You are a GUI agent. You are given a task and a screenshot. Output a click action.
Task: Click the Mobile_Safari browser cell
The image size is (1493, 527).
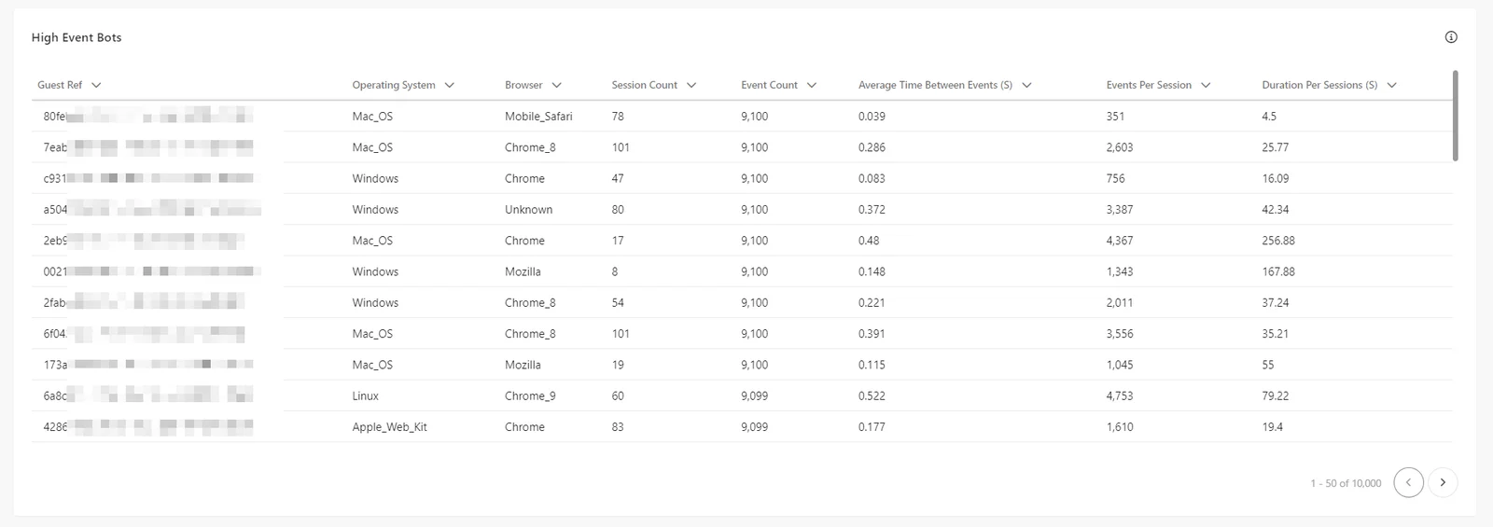538,117
